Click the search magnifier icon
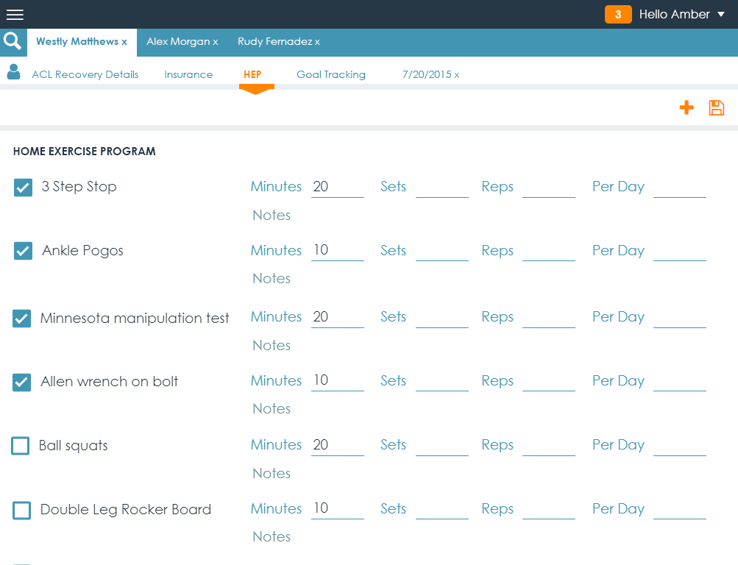Viewport: 738px width, 565px height. (x=13, y=42)
